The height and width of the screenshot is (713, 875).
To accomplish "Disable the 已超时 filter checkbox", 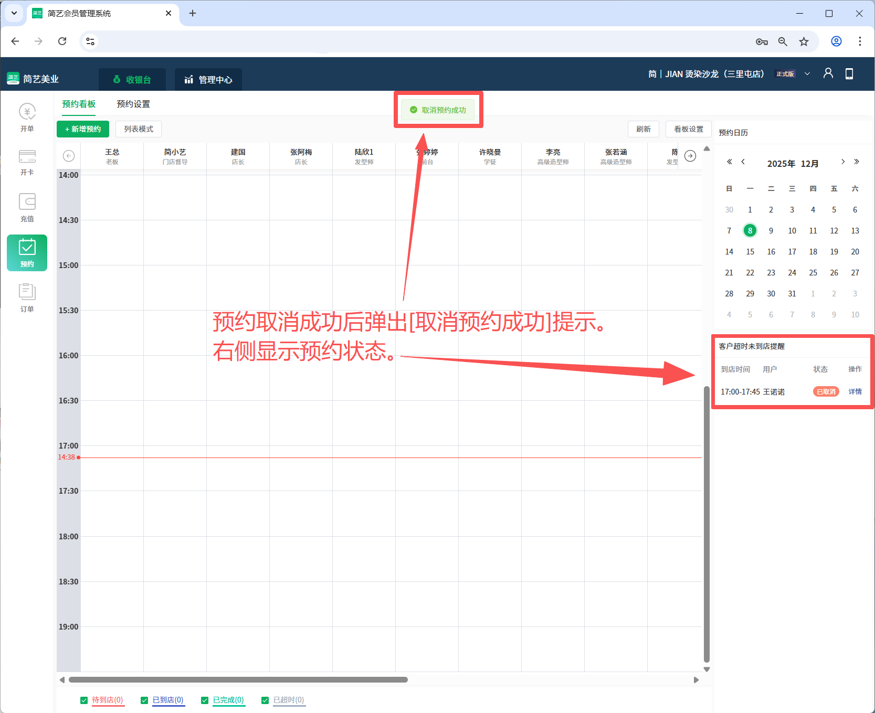I will click(265, 700).
